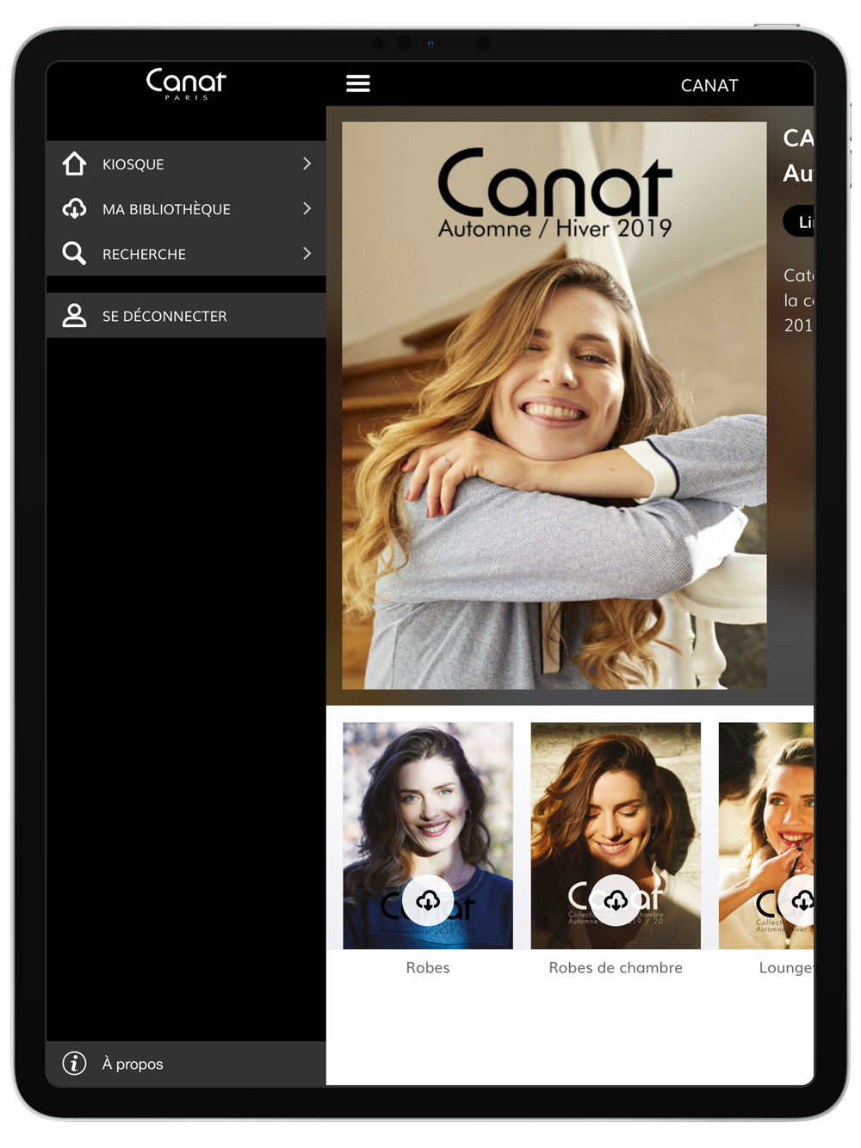This screenshot has width=861, height=1148.
Task: Download the Robes catalogue via cloud icon
Action: coord(428,900)
